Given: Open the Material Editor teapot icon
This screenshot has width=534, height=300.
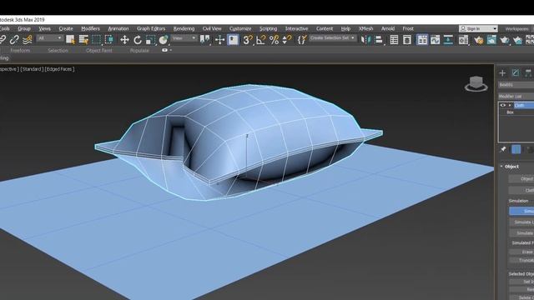Looking at the screenshot, I should (478, 40).
